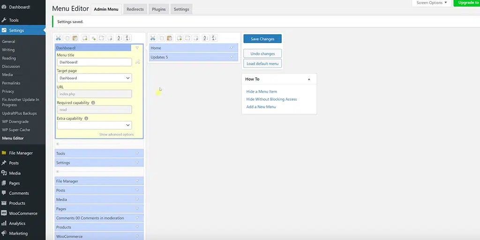Image resolution: width=480 pixels, height=240 pixels.
Task: Switch to the Plugins tab
Action: pos(158,9)
